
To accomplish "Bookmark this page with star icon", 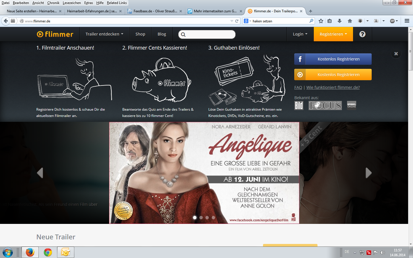I will point(321,21).
